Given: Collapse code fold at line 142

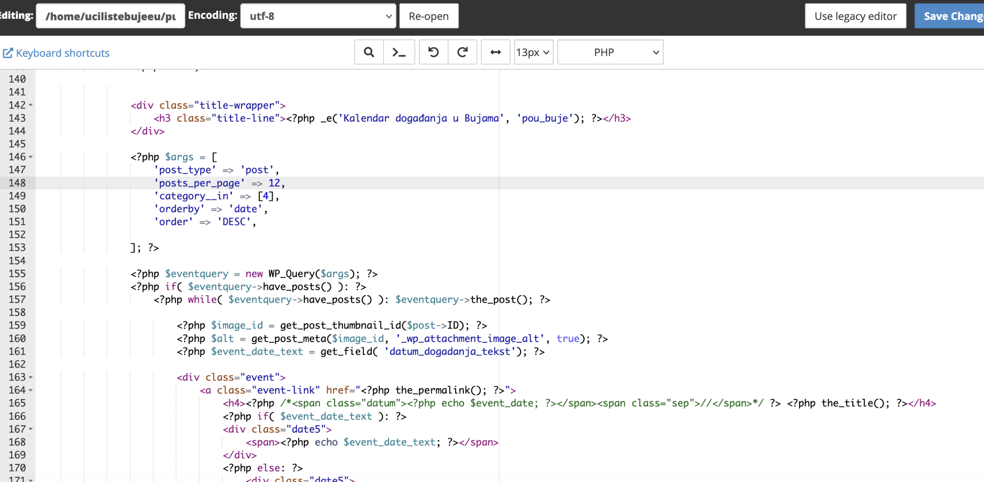Looking at the screenshot, I should pos(31,105).
